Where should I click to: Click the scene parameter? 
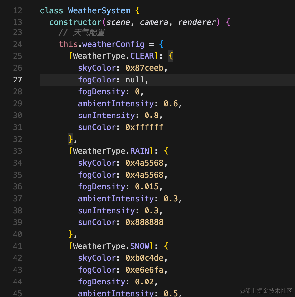118,22
